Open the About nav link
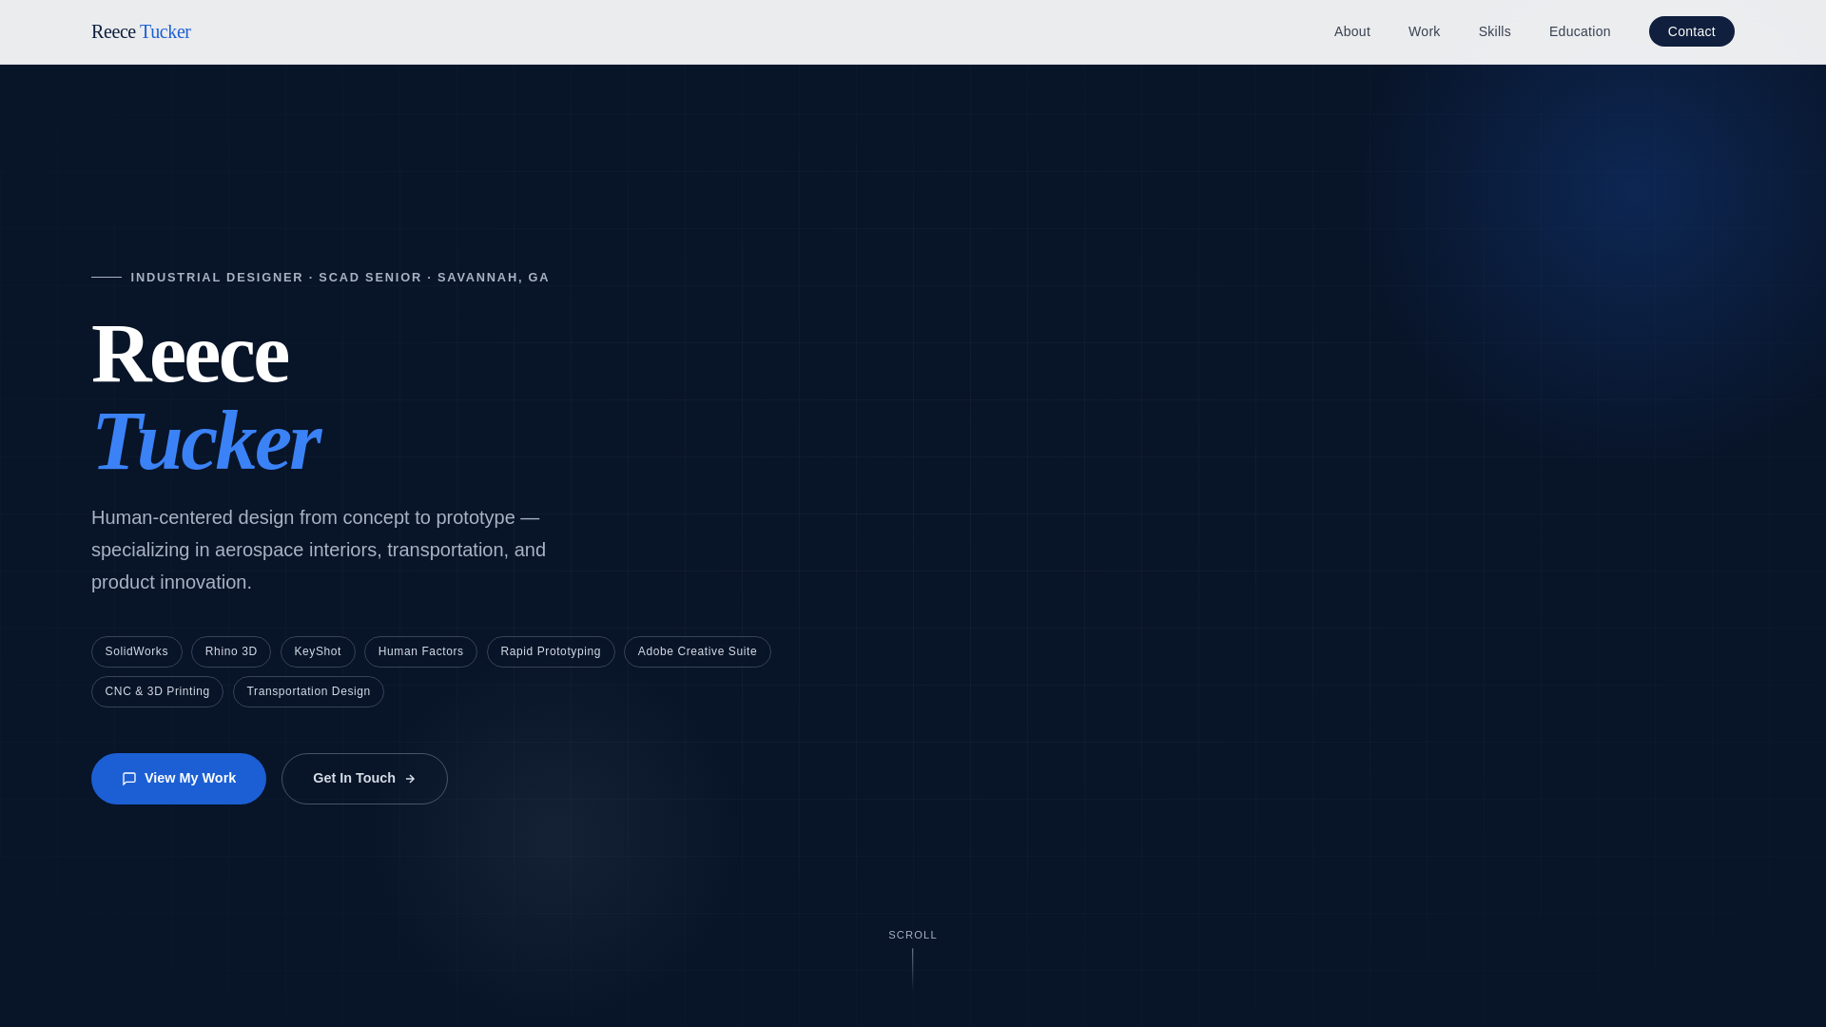The height and width of the screenshot is (1027, 1826). (x=1351, y=31)
